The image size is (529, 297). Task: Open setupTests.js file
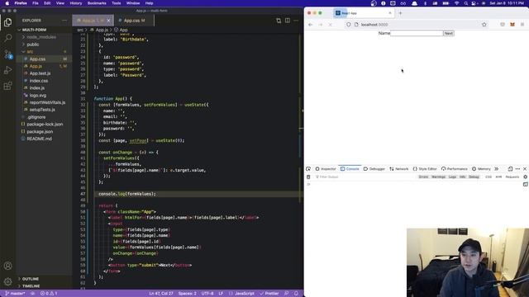42,110
